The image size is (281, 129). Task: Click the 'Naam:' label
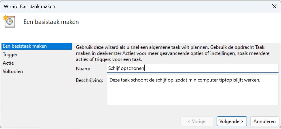[x=83, y=69]
